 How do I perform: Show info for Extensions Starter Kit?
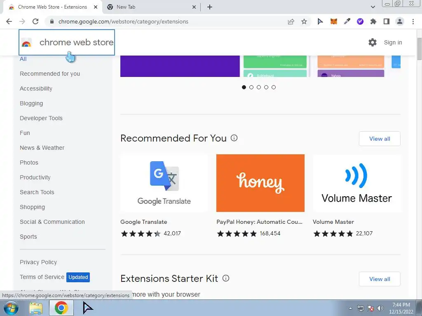click(x=226, y=279)
